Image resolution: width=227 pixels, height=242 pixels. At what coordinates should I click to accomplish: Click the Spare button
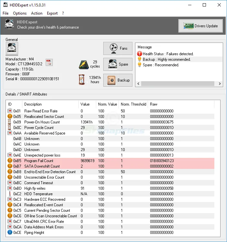coord(118,64)
